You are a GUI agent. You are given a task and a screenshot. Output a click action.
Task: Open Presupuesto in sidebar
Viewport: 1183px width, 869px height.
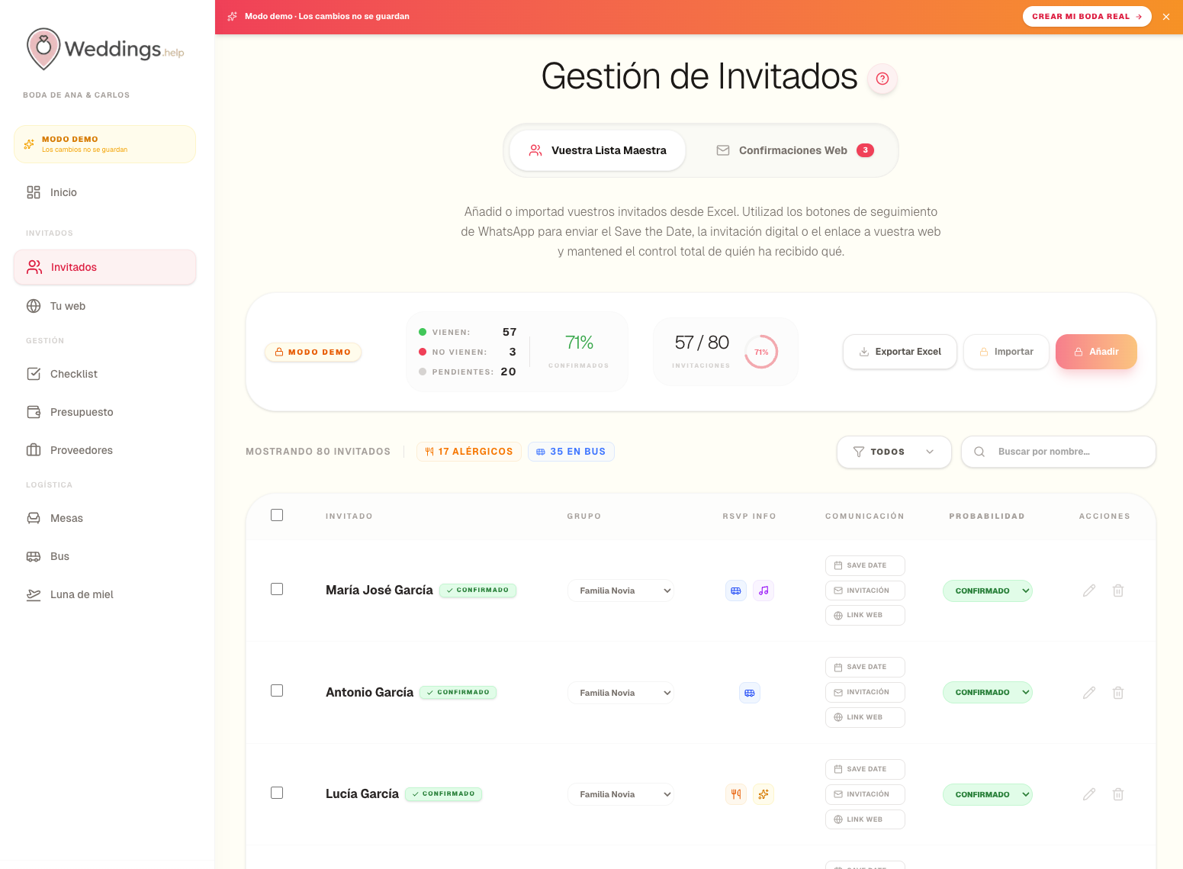pyautogui.click(x=104, y=412)
